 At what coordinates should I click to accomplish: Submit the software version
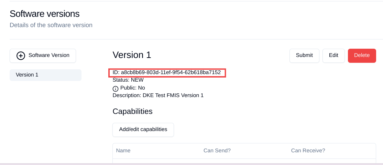click(304, 56)
